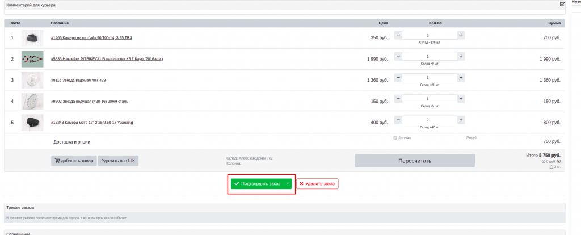Click Подтвердить заказ button
The image size is (581, 235).
click(x=258, y=184)
